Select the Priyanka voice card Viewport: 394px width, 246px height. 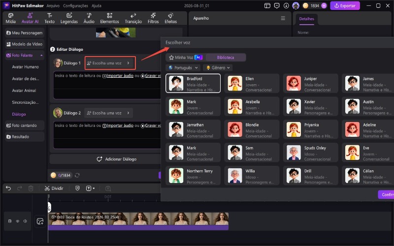pos(311,129)
